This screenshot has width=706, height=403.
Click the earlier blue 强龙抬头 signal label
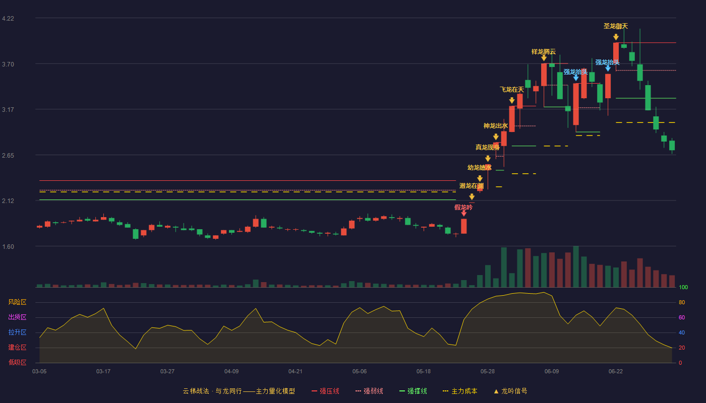click(x=575, y=72)
